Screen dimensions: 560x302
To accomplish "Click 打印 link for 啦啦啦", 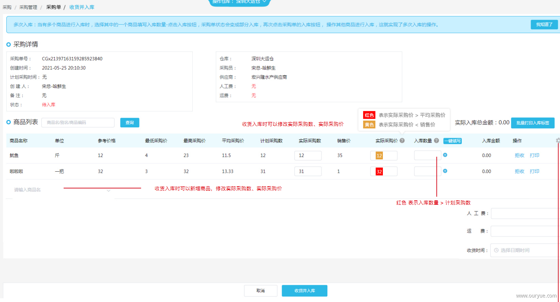I will [534, 171].
